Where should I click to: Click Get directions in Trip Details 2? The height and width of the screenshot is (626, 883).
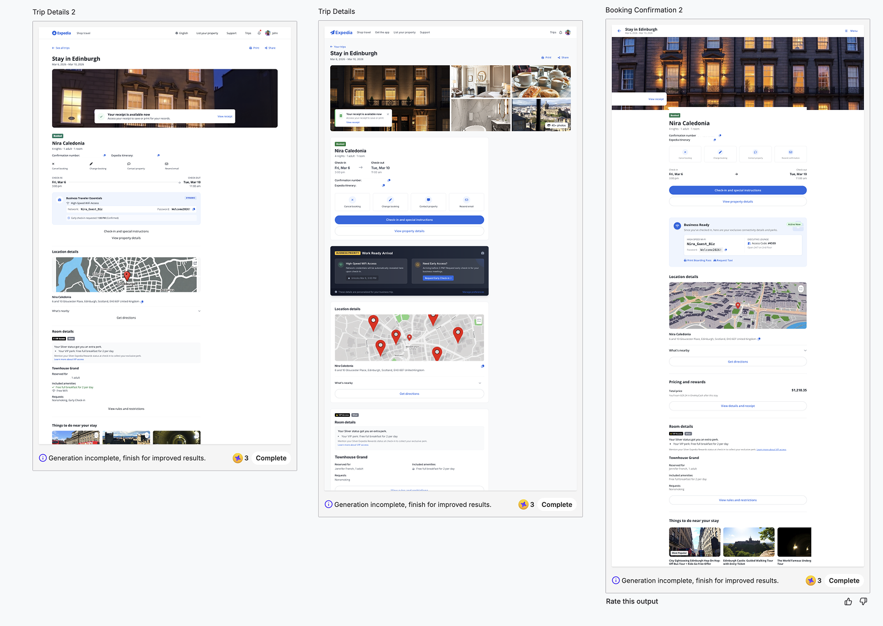pyautogui.click(x=126, y=318)
